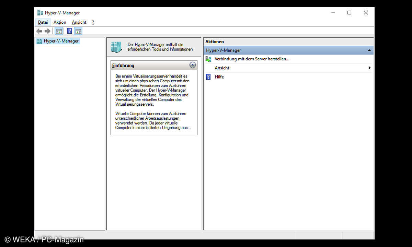412x247 pixels.
Task: Click the connect-to-server icon in Aktionen
Action: pos(208,59)
